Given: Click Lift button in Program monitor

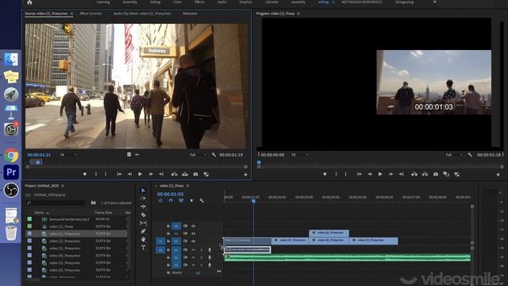Looking at the screenshot, I should (x=414, y=174).
